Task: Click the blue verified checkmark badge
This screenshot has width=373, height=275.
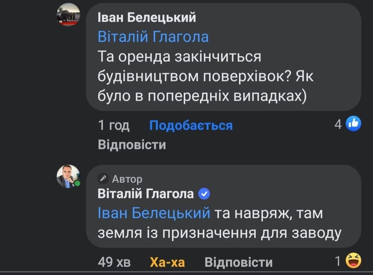Action: click(x=203, y=194)
